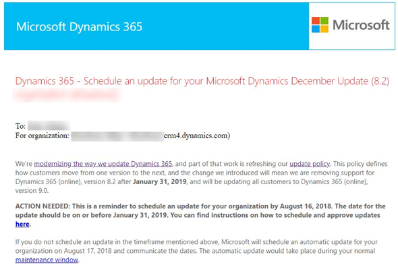Click the 'To:' label

pos(20,126)
